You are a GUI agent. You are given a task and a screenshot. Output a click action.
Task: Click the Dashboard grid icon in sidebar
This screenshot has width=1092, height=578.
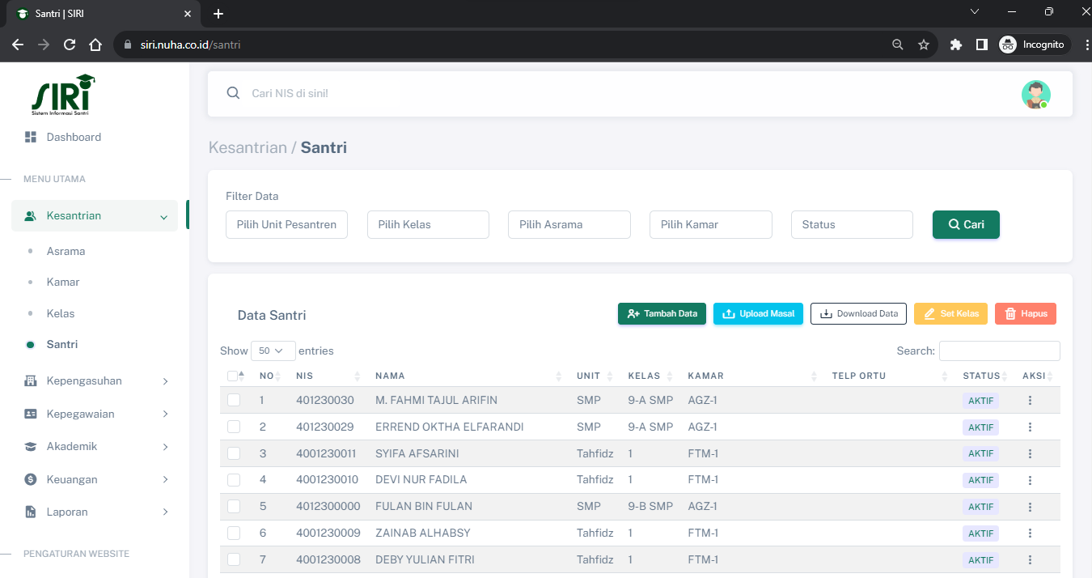click(31, 138)
